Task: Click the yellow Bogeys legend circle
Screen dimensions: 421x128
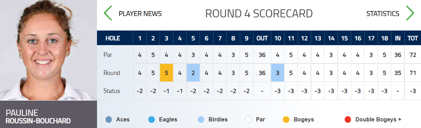Action: click(286, 120)
